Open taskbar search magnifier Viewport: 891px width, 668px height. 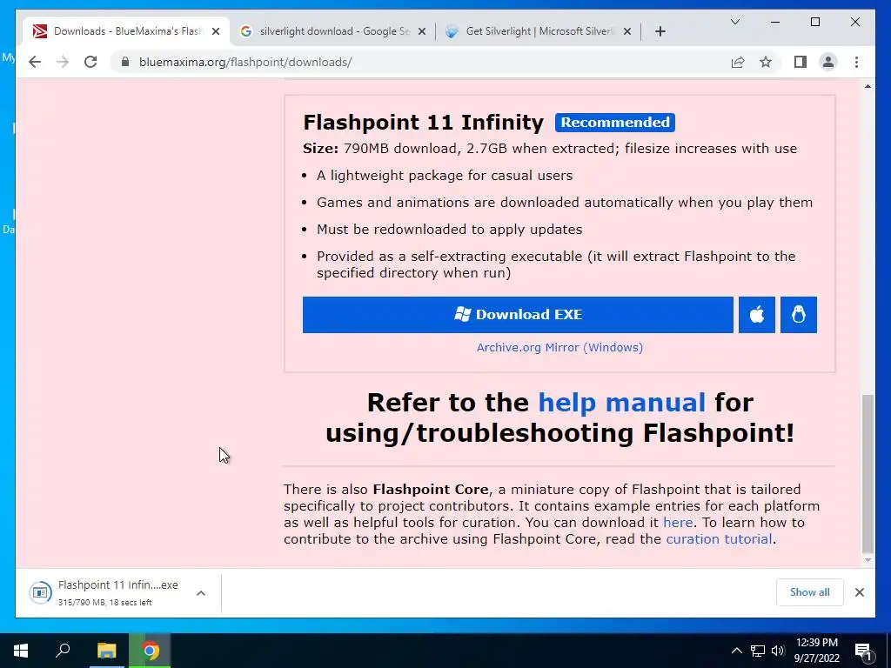pos(63,651)
